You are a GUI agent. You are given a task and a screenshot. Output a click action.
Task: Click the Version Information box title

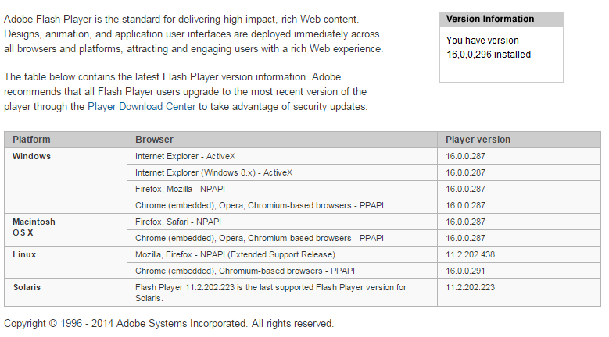pyautogui.click(x=501, y=19)
